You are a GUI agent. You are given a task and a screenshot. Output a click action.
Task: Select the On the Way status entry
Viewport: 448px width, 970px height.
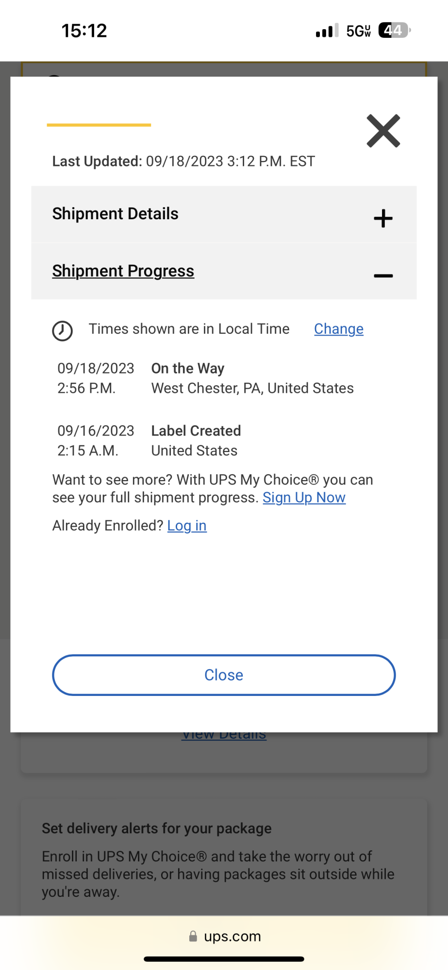188,369
